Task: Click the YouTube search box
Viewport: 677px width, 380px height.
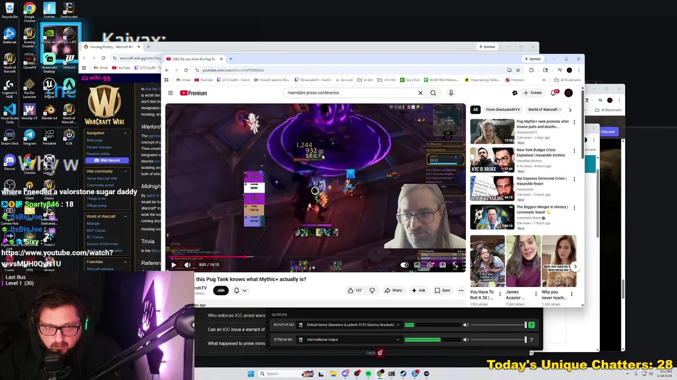Action: [349, 93]
